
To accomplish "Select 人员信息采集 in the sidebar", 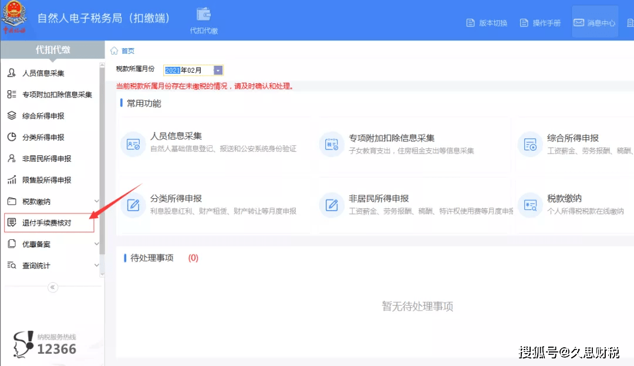I will pos(43,73).
